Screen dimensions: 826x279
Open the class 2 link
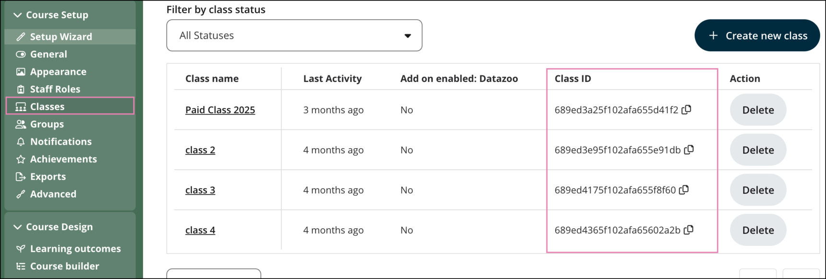coord(200,150)
